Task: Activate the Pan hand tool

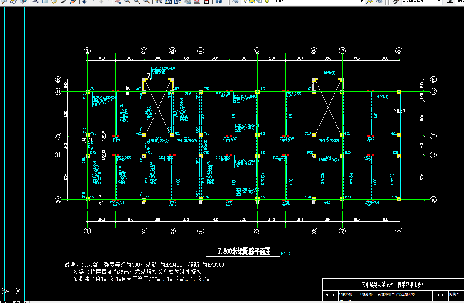Action: pos(118,2)
